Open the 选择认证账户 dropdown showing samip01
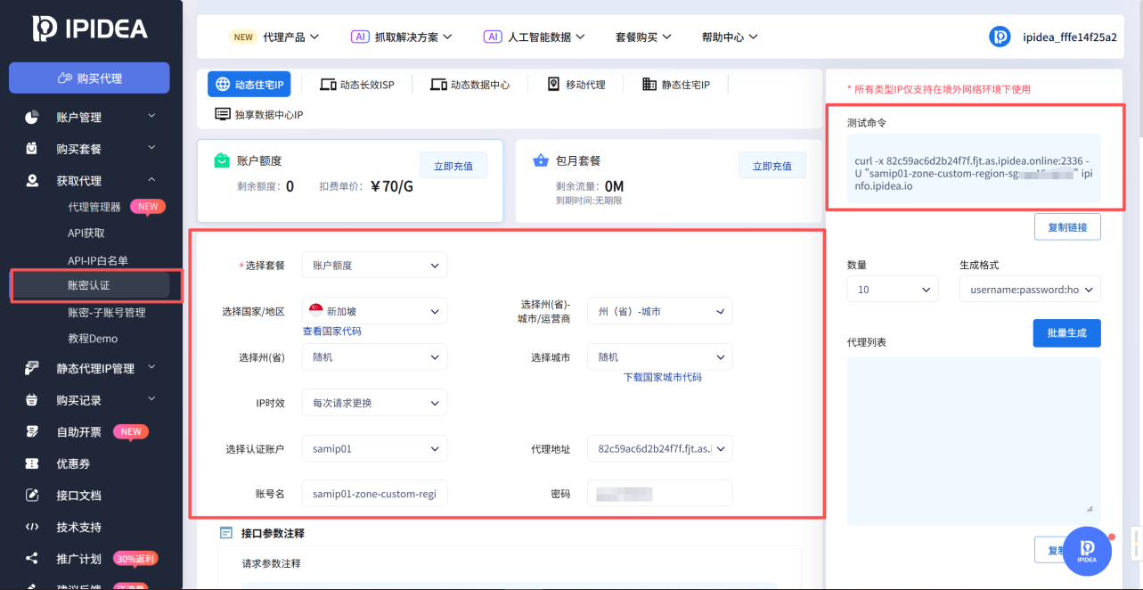Viewport: 1143px width, 590px height. point(374,448)
